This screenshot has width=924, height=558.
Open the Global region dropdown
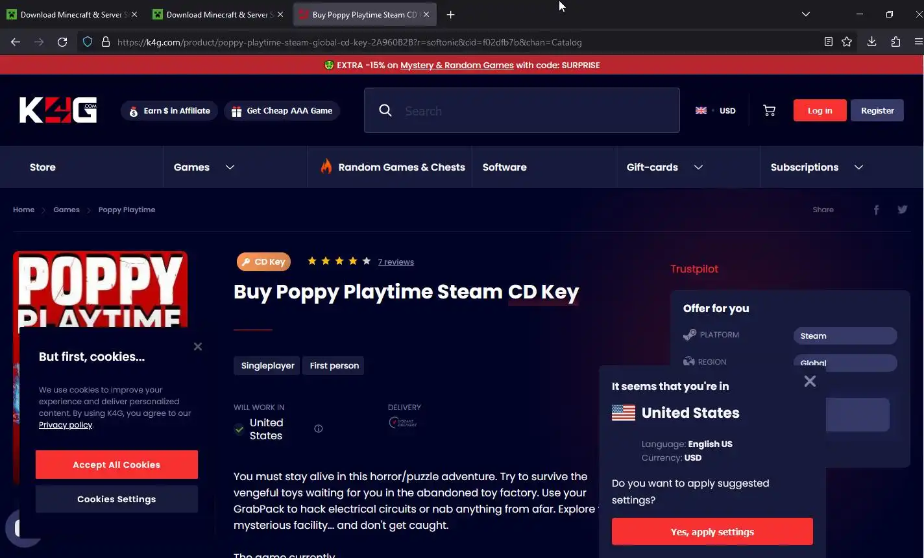point(845,363)
